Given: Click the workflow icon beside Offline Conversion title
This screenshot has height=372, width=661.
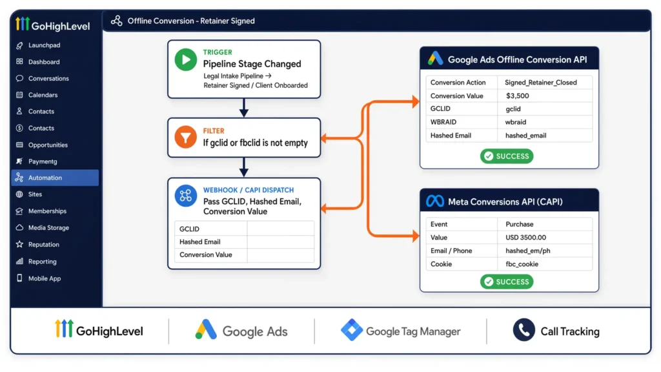Looking at the screenshot, I should tap(116, 21).
